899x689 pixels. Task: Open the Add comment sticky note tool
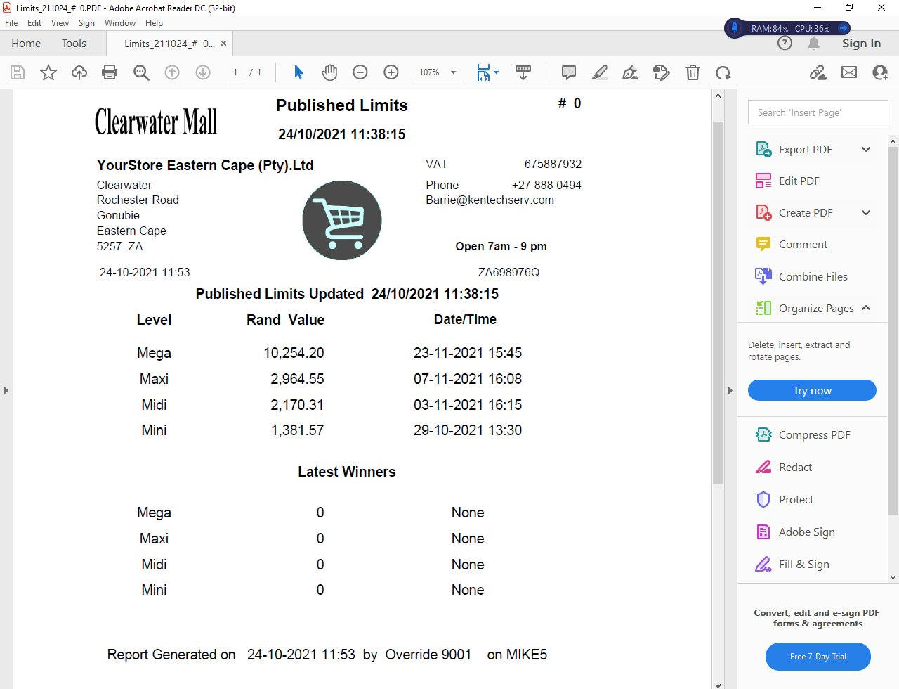tap(569, 72)
